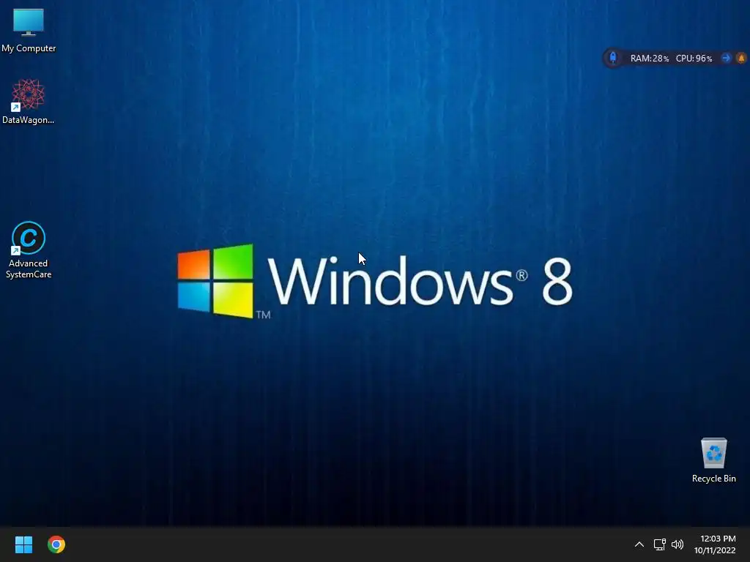Open the volume speaker tray icon
This screenshot has width=750, height=562.
point(677,544)
